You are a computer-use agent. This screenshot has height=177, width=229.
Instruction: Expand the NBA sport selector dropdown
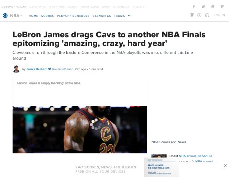[x=16, y=15]
